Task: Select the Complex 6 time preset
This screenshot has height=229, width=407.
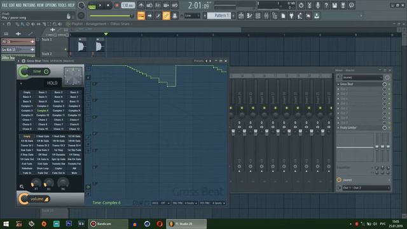Action: [x=43, y=111]
